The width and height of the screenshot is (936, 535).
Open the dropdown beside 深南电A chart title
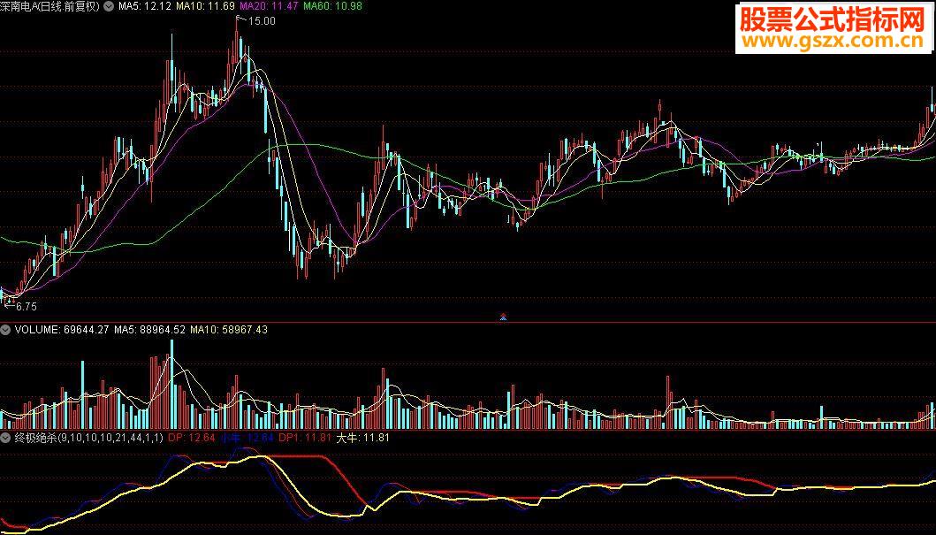click(x=108, y=6)
